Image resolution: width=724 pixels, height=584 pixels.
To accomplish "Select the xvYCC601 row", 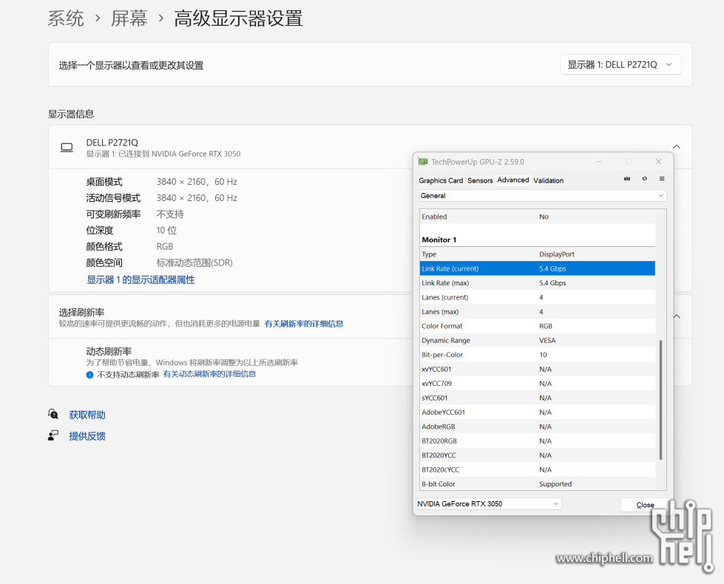I will point(538,369).
